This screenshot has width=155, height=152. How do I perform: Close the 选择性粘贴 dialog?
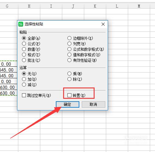coord(103,24)
